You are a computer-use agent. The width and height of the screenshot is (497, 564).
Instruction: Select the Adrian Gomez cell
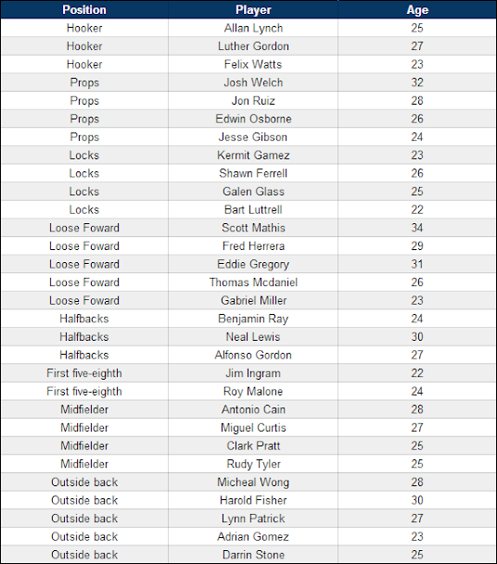(x=253, y=536)
